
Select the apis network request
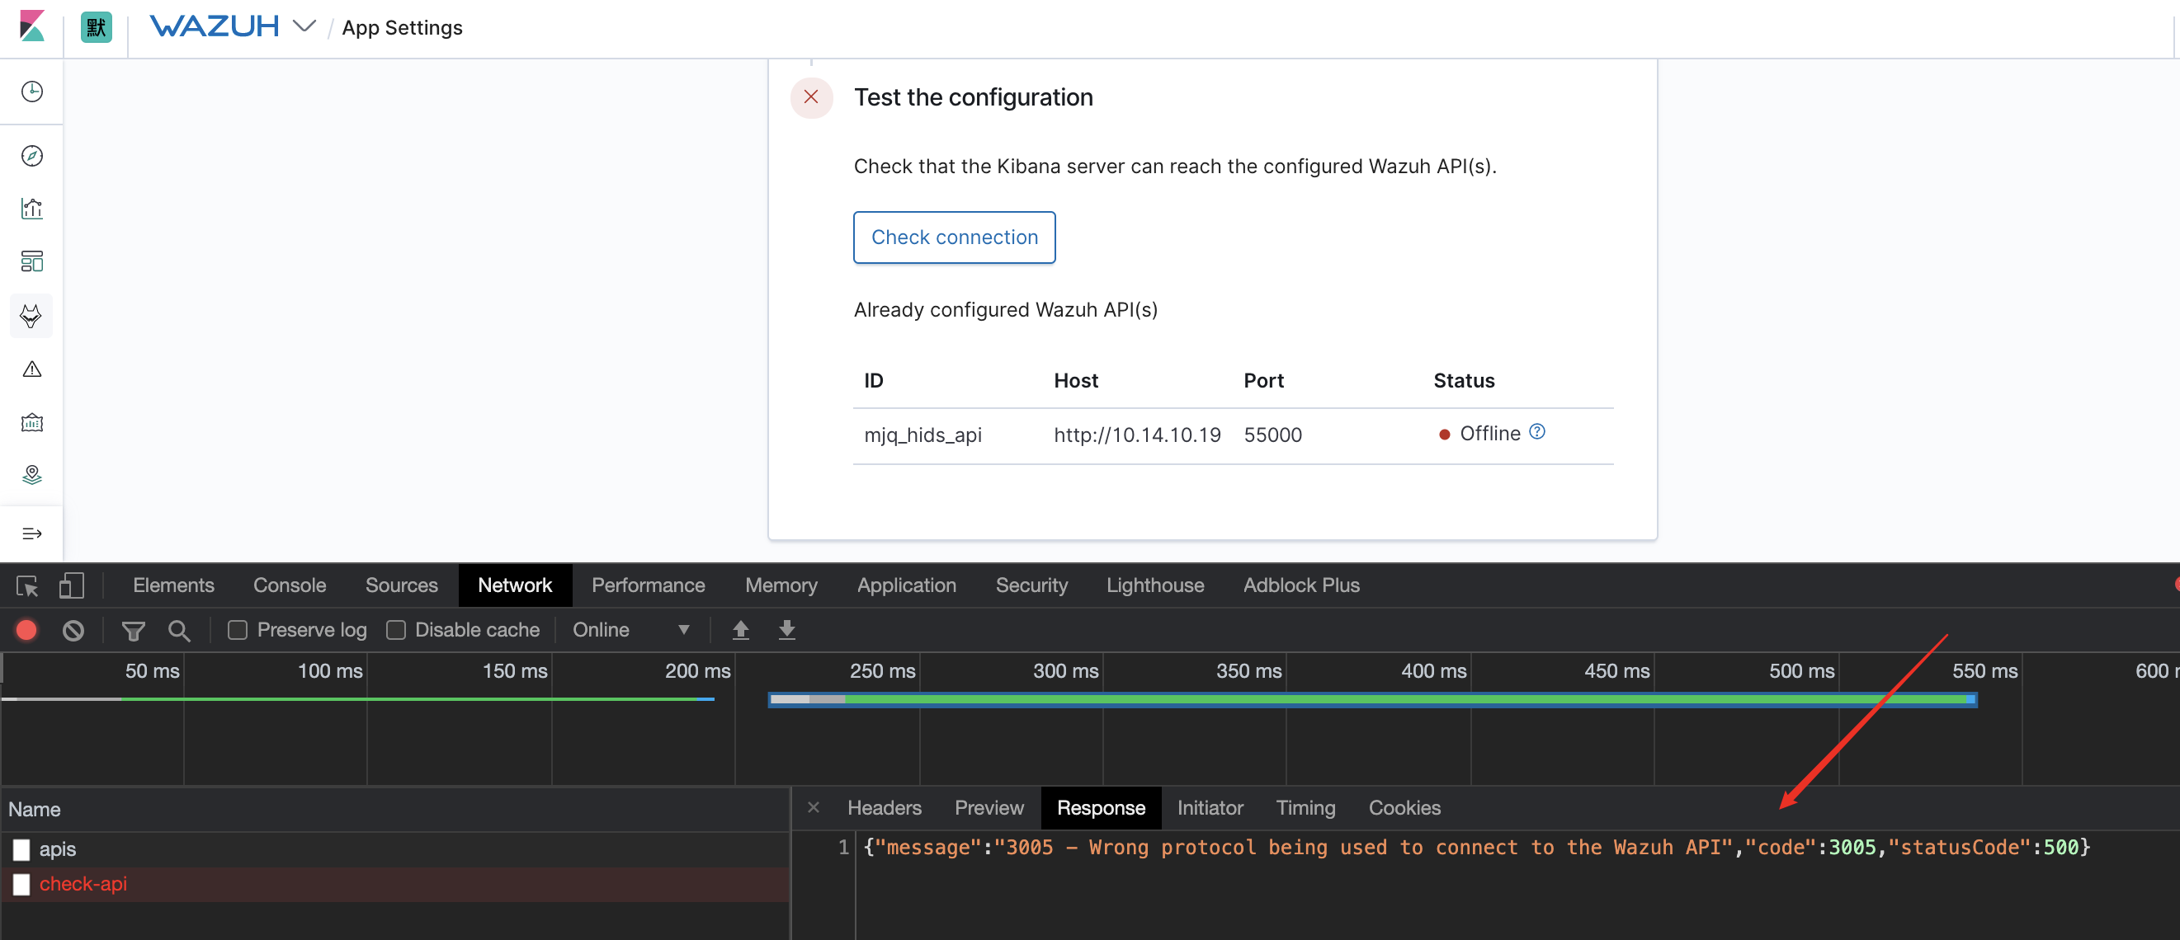click(x=395, y=848)
